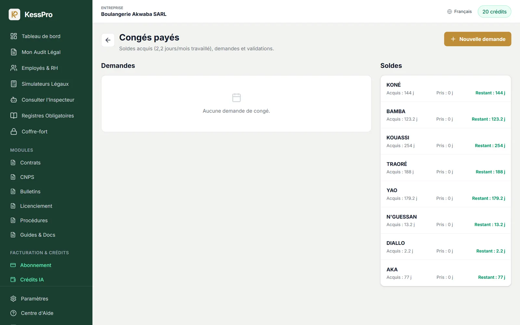Click the Abonnement card icon
This screenshot has width=520, height=325.
coord(13,265)
